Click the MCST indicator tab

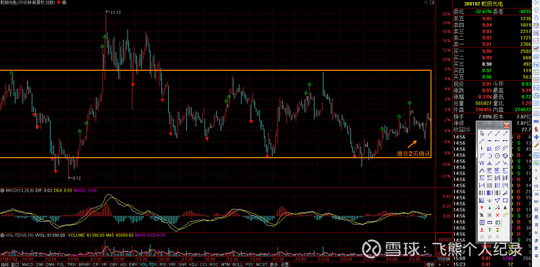[x=262, y=264]
